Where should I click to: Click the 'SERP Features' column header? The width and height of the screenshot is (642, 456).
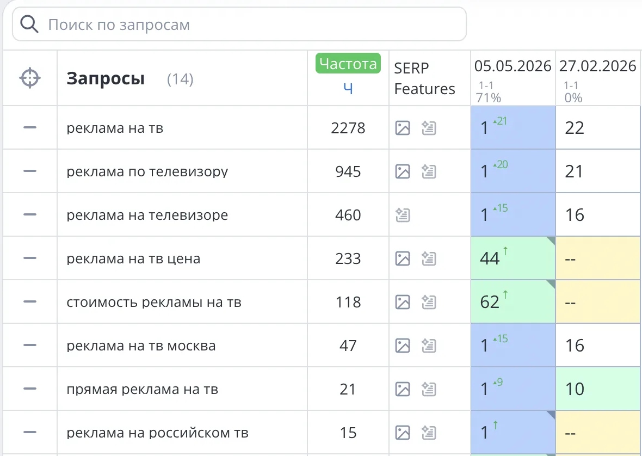click(x=424, y=78)
